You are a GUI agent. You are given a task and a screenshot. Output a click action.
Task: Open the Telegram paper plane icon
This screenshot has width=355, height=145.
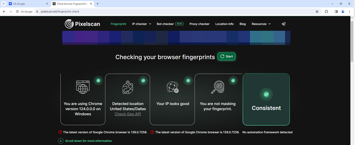283,24
